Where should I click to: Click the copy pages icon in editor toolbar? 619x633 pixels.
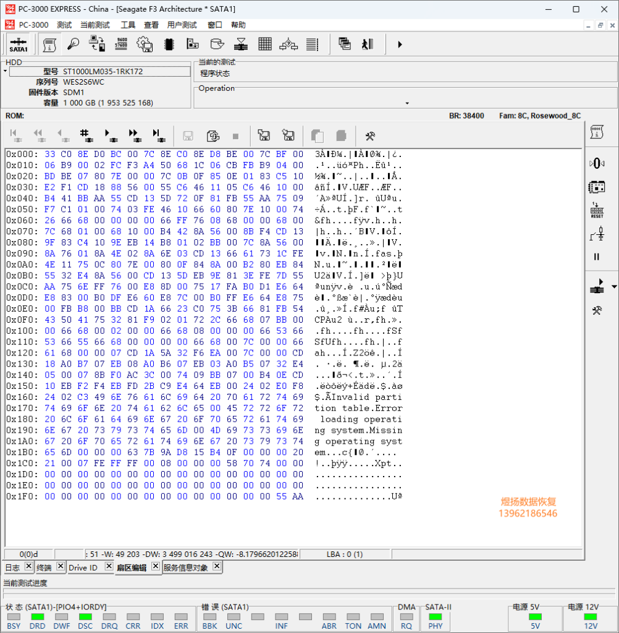(317, 135)
